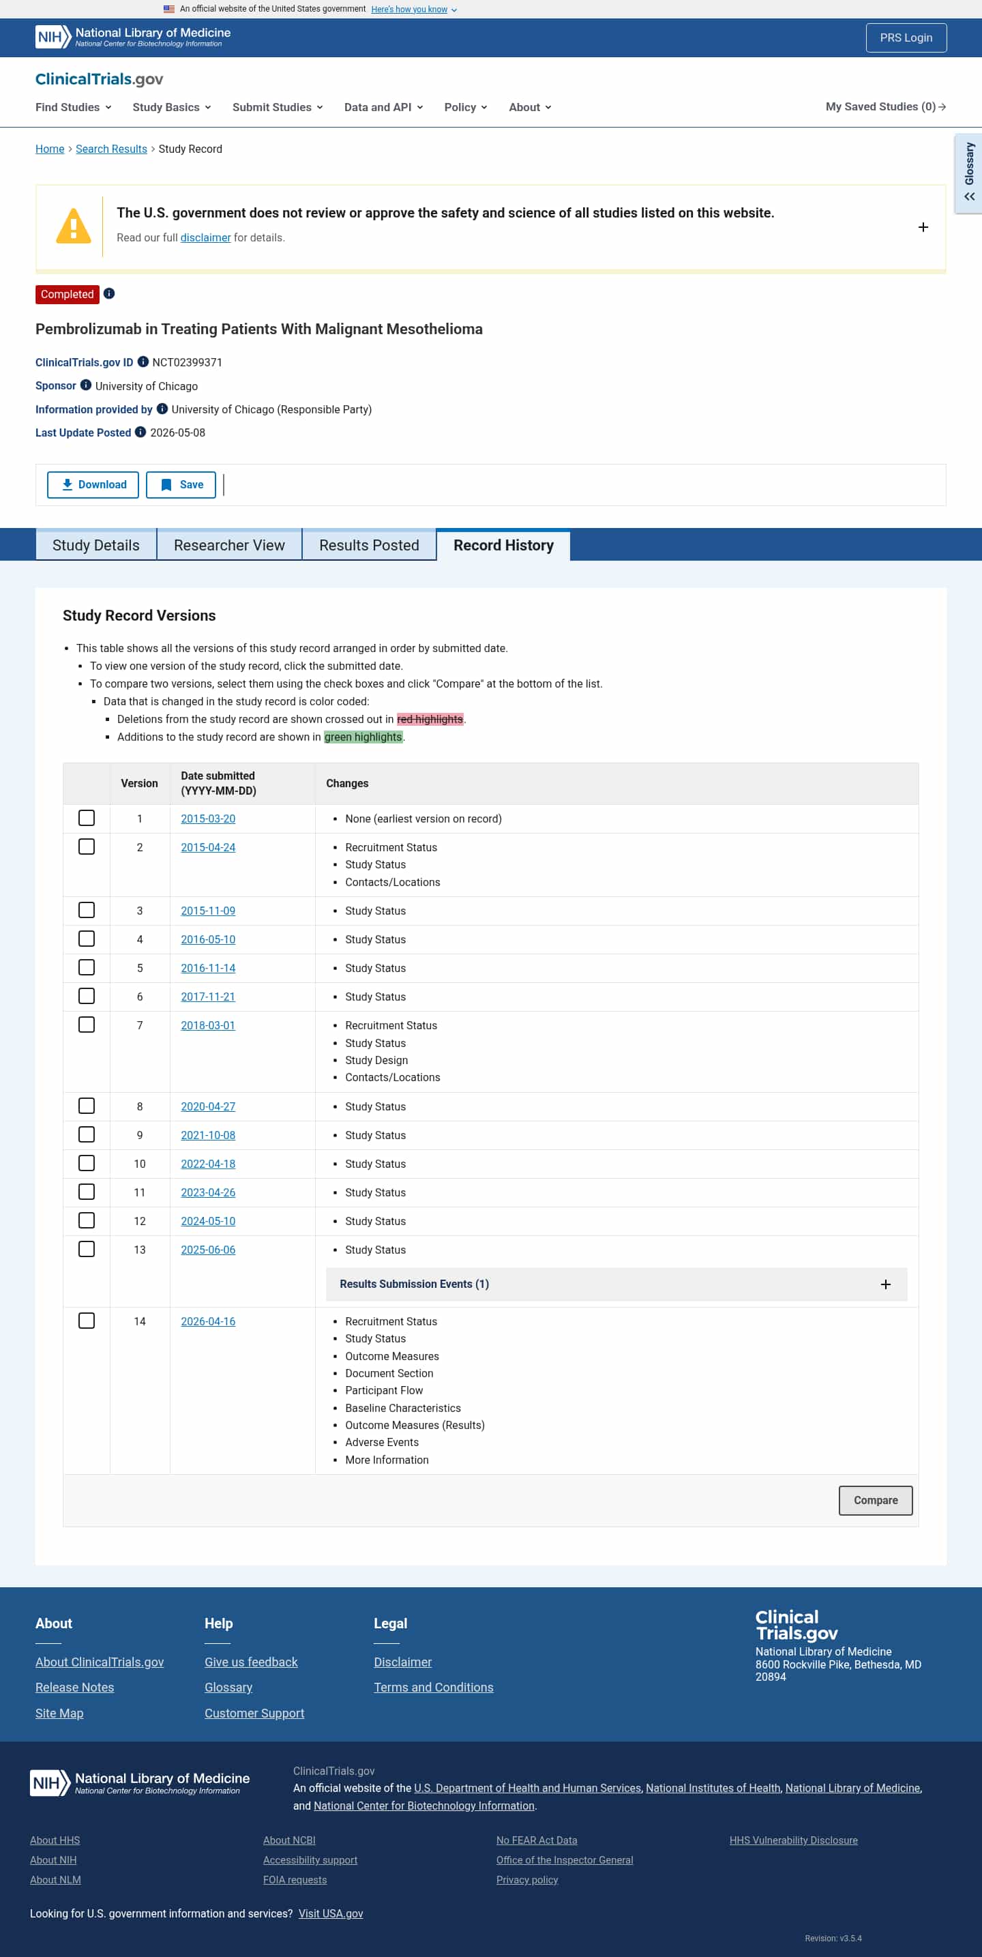Viewport: 982px width, 1957px height.
Task: Click the PRS Login button
Action: coord(906,38)
